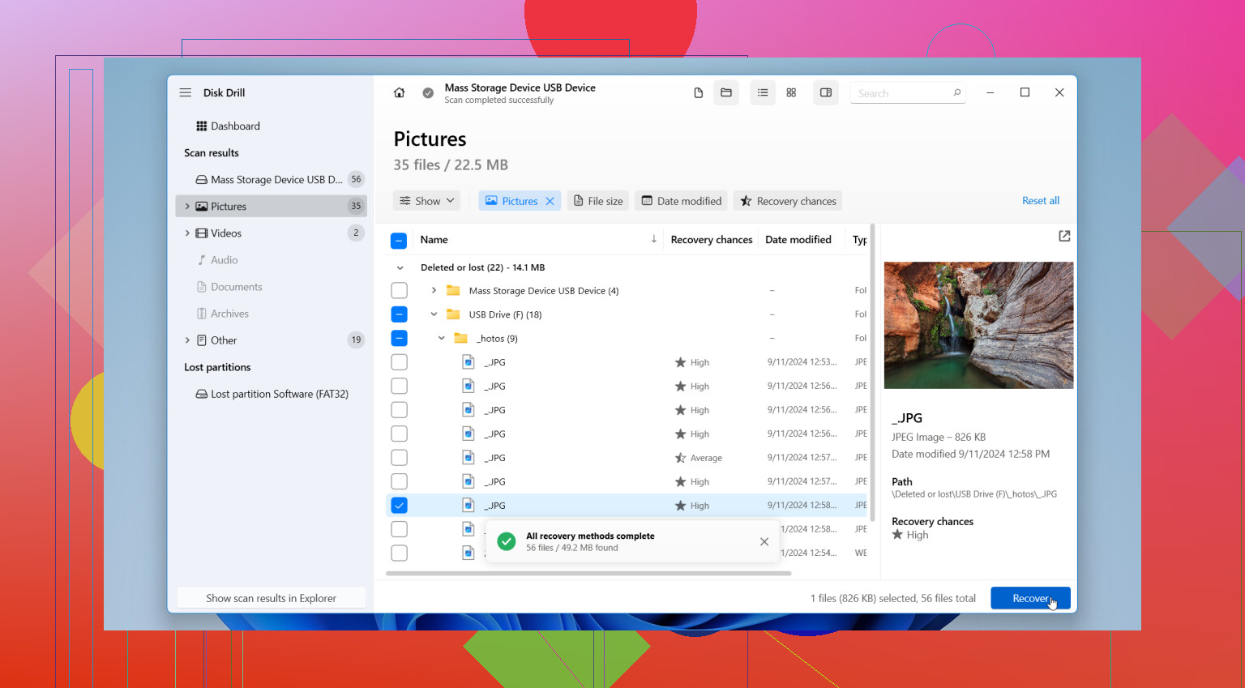Toggle the preview panel icon
This screenshot has width=1245, height=688.
click(826, 93)
